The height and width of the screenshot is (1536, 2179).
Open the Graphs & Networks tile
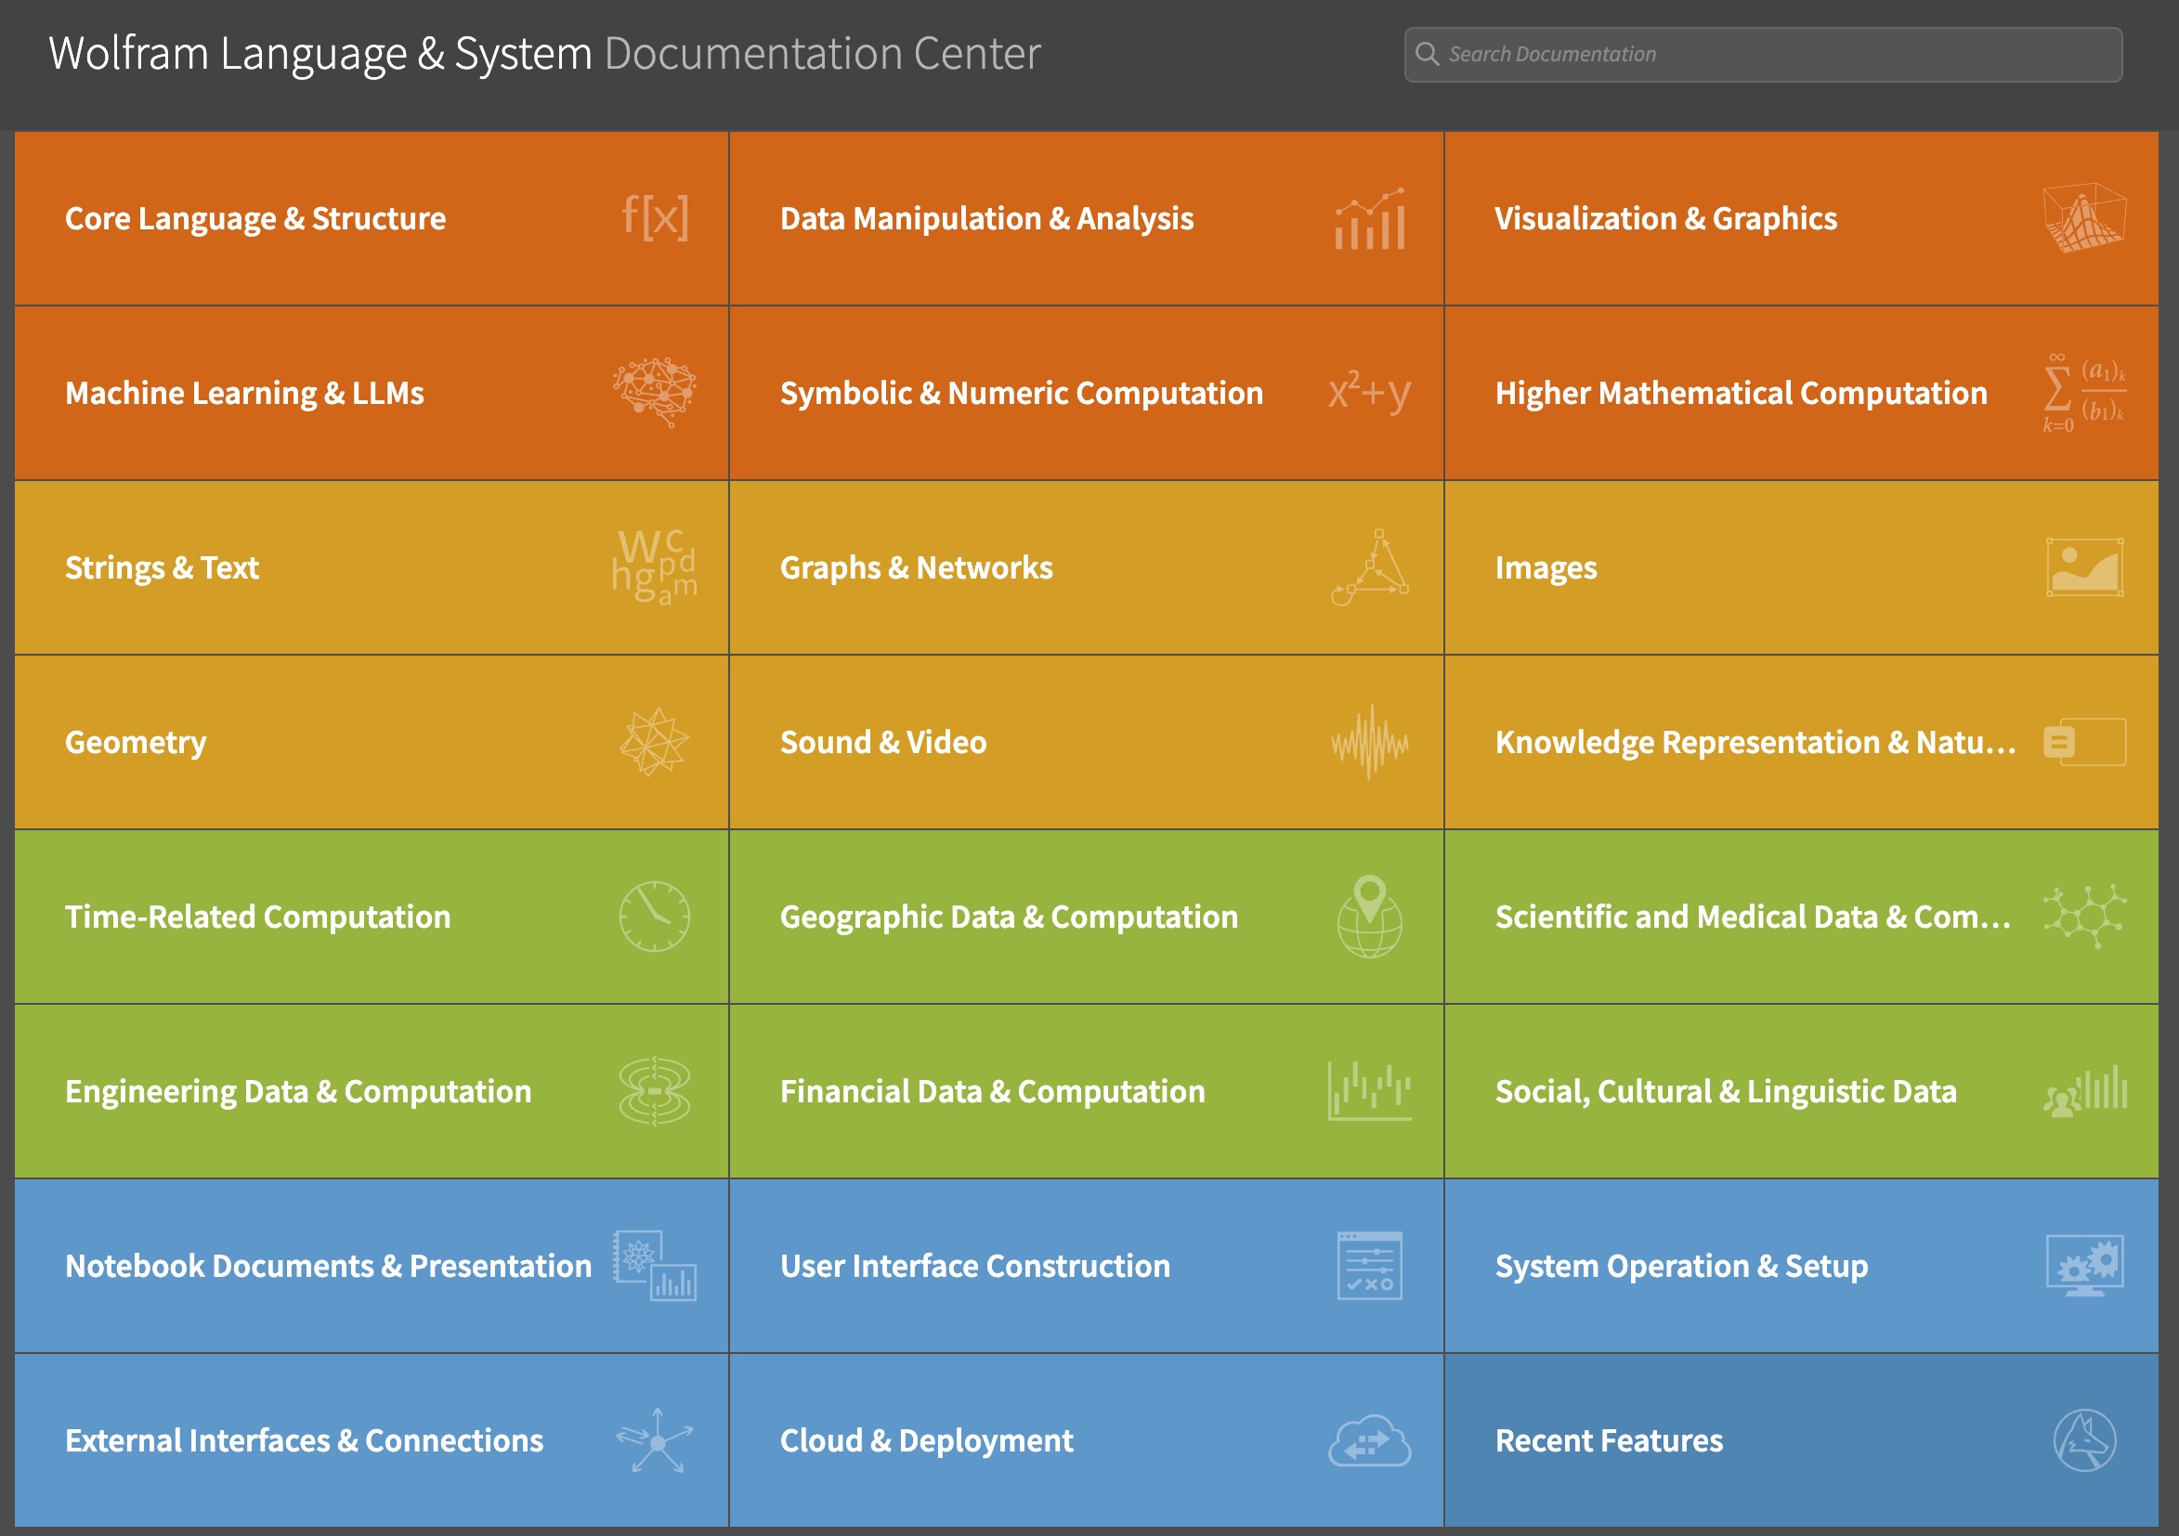(916, 567)
